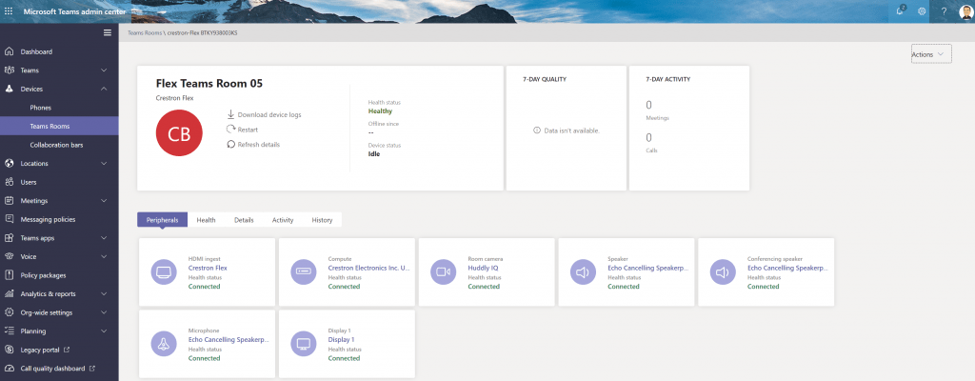Image resolution: width=975 pixels, height=381 pixels.
Task: Click the Microphone peripheral icon
Action: (x=165, y=343)
